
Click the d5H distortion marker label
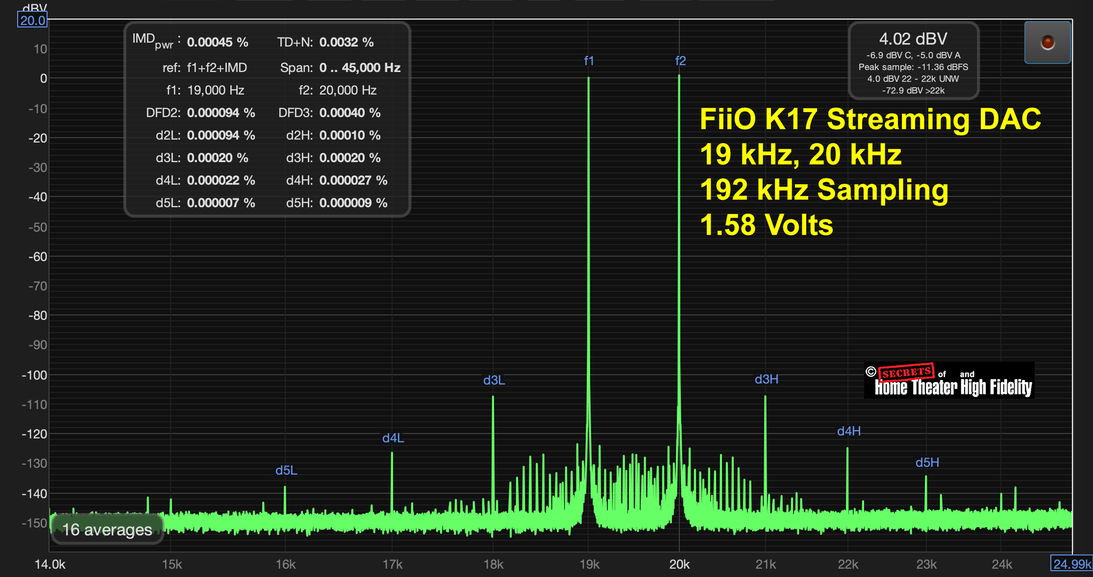coord(927,462)
